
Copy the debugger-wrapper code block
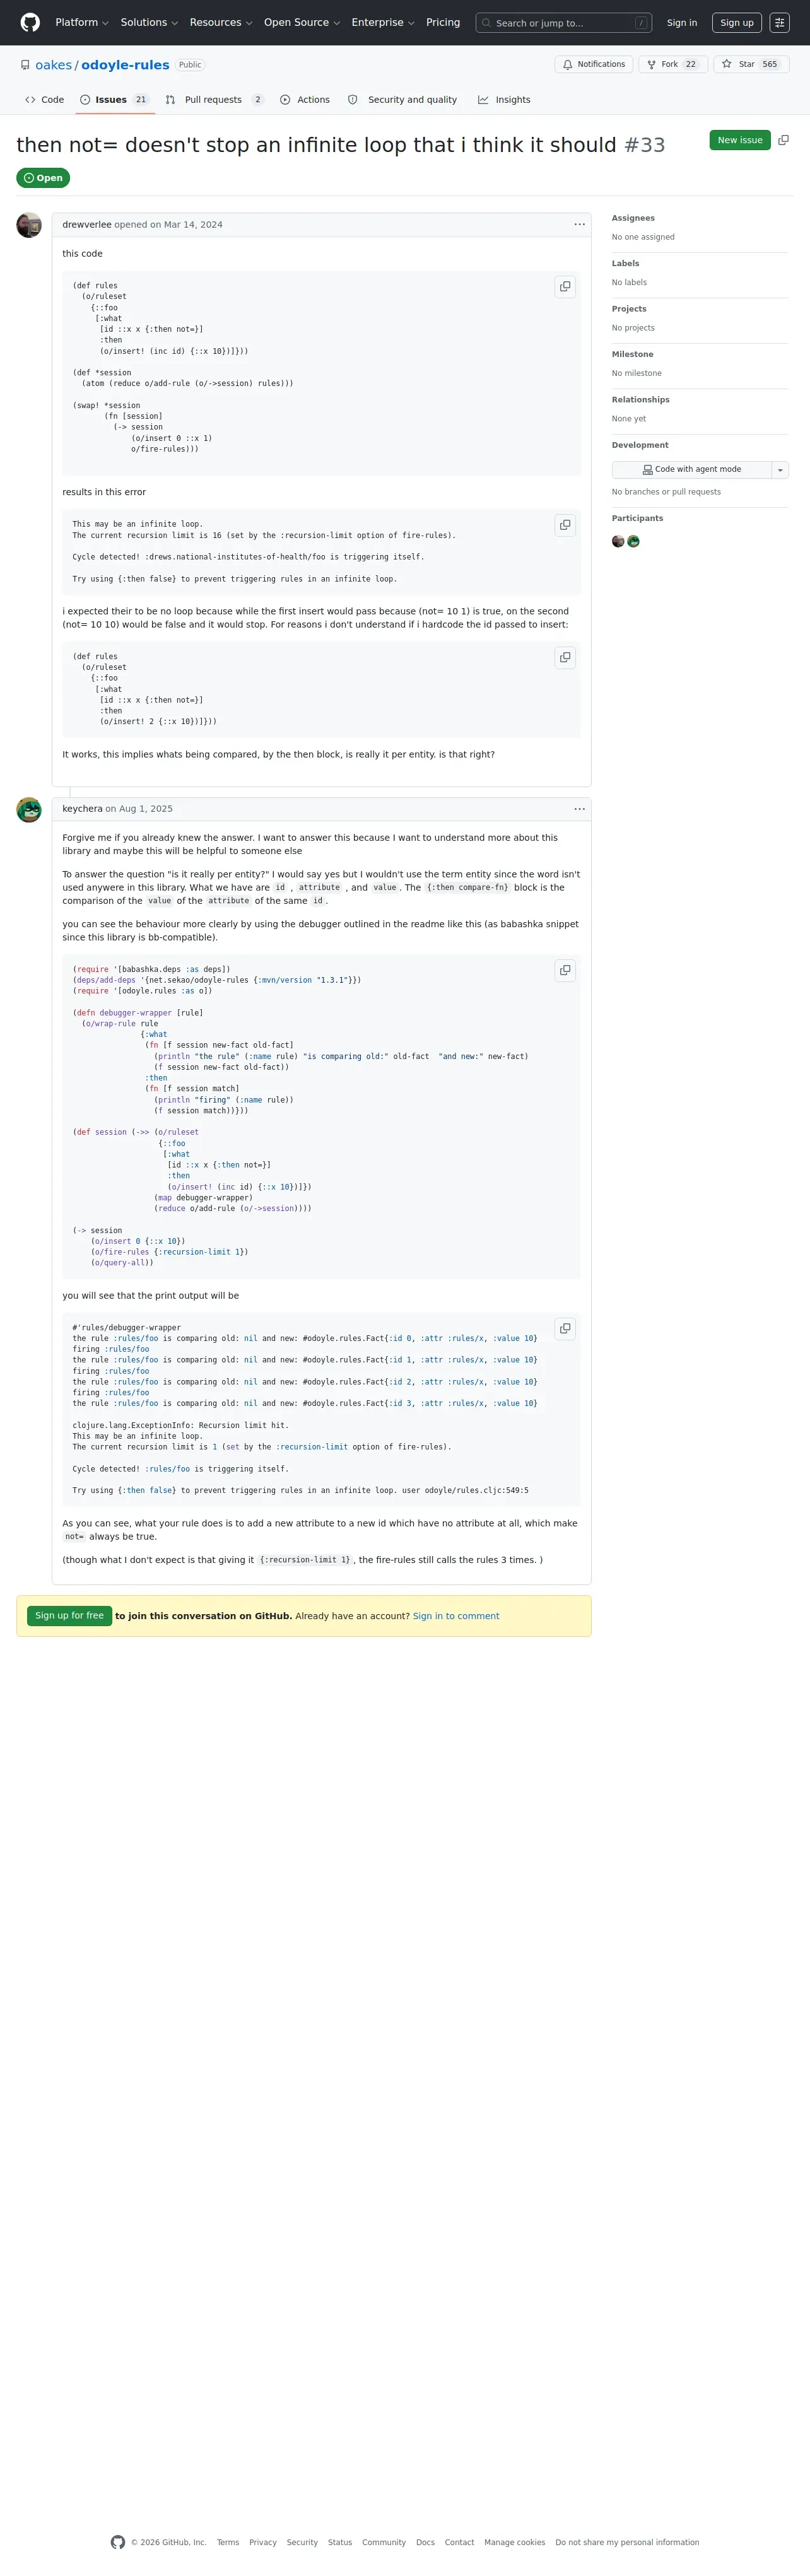[565, 971]
